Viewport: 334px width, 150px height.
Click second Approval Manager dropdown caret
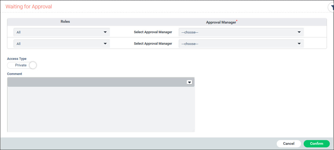[299, 44]
